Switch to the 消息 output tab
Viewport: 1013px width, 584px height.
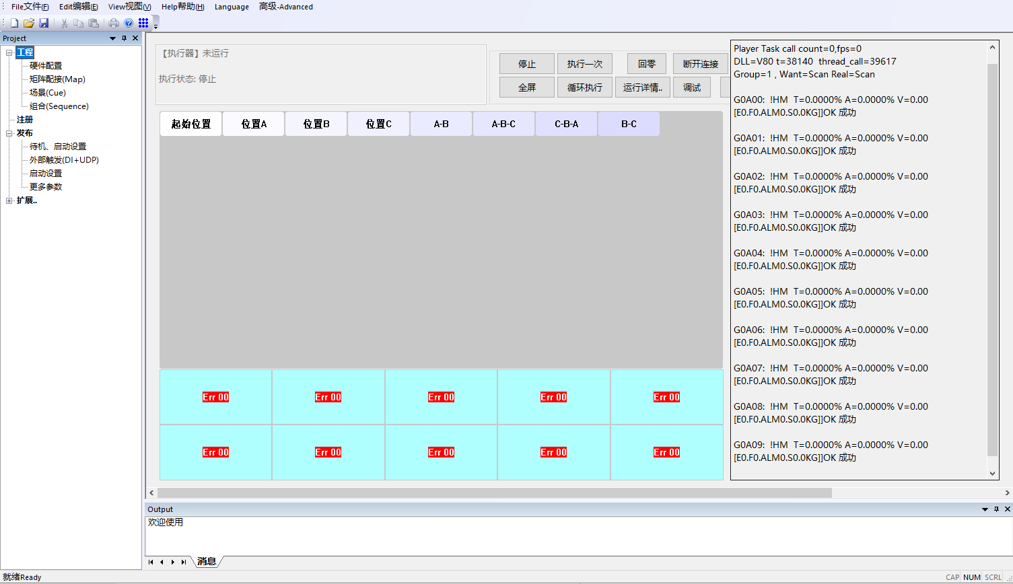point(207,562)
